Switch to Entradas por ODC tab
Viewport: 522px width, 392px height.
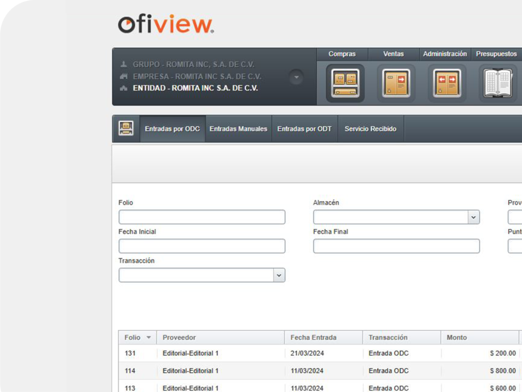(x=172, y=129)
